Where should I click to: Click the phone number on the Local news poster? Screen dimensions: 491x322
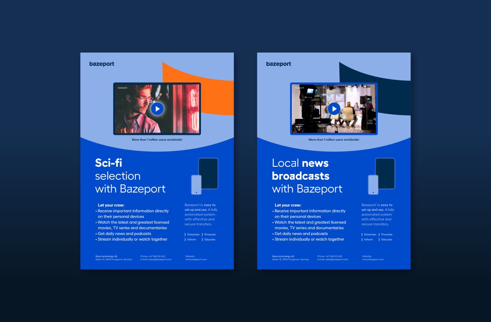334,256
